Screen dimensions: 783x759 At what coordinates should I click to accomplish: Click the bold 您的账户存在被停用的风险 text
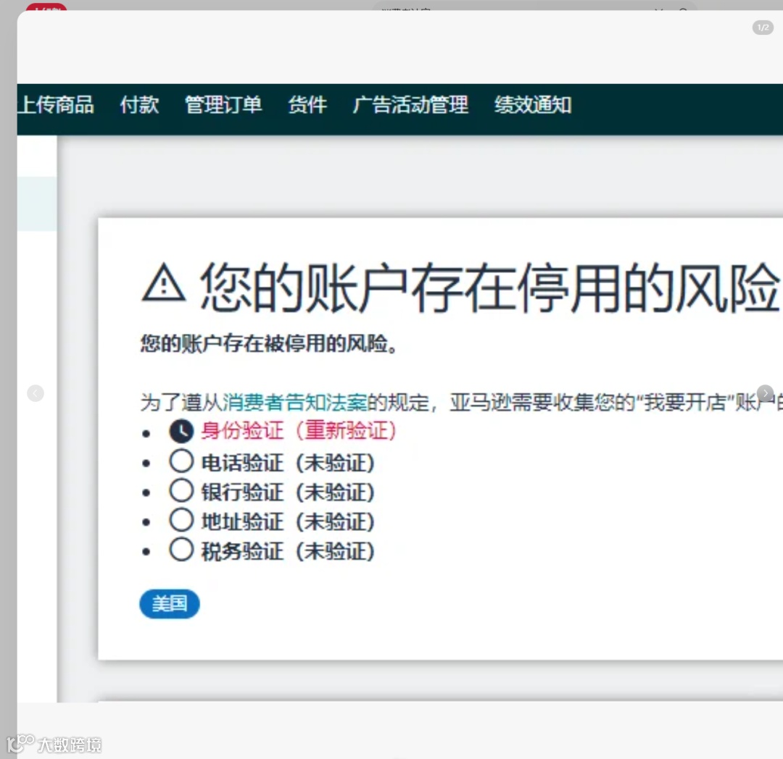pyautogui.click(x=269, y=343)
